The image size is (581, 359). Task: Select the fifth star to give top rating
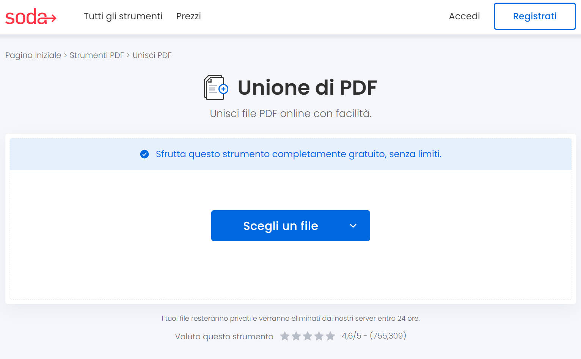point(330,336)
